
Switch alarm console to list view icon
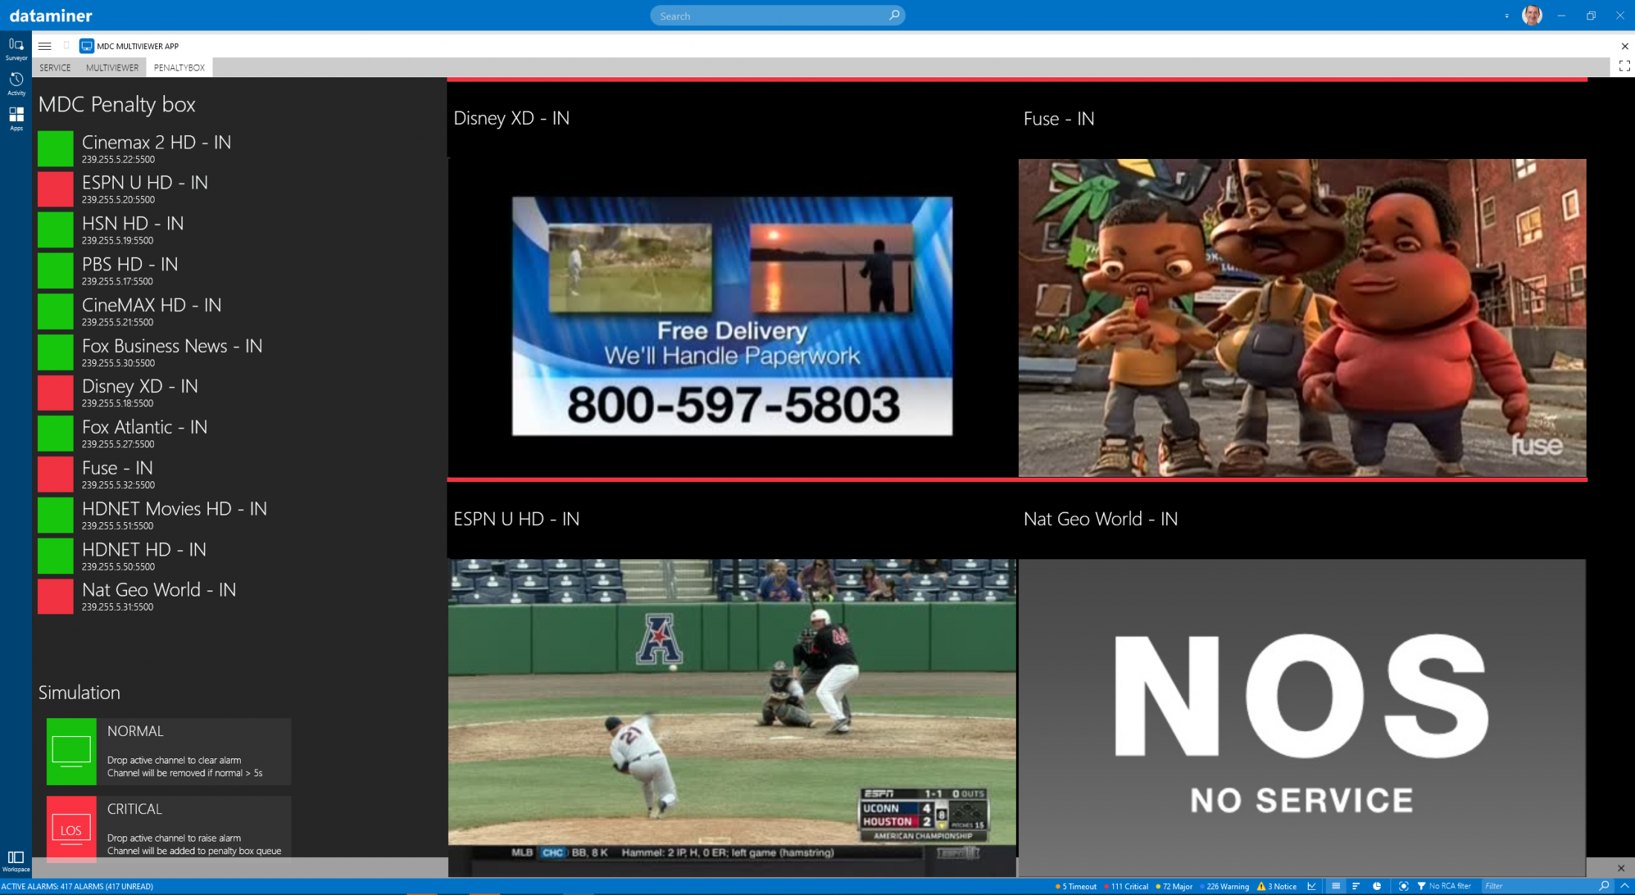coord(1335,886)
